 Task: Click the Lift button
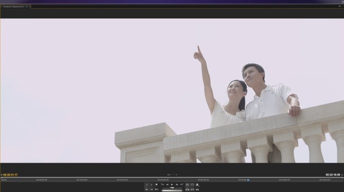187,190
